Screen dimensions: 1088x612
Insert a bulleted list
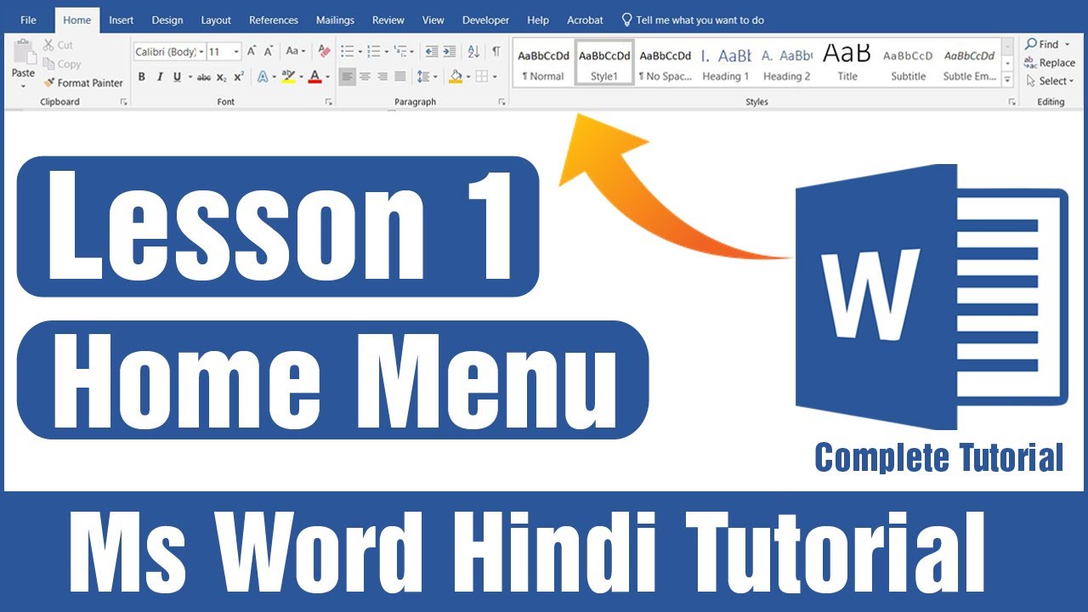(346, 52)
